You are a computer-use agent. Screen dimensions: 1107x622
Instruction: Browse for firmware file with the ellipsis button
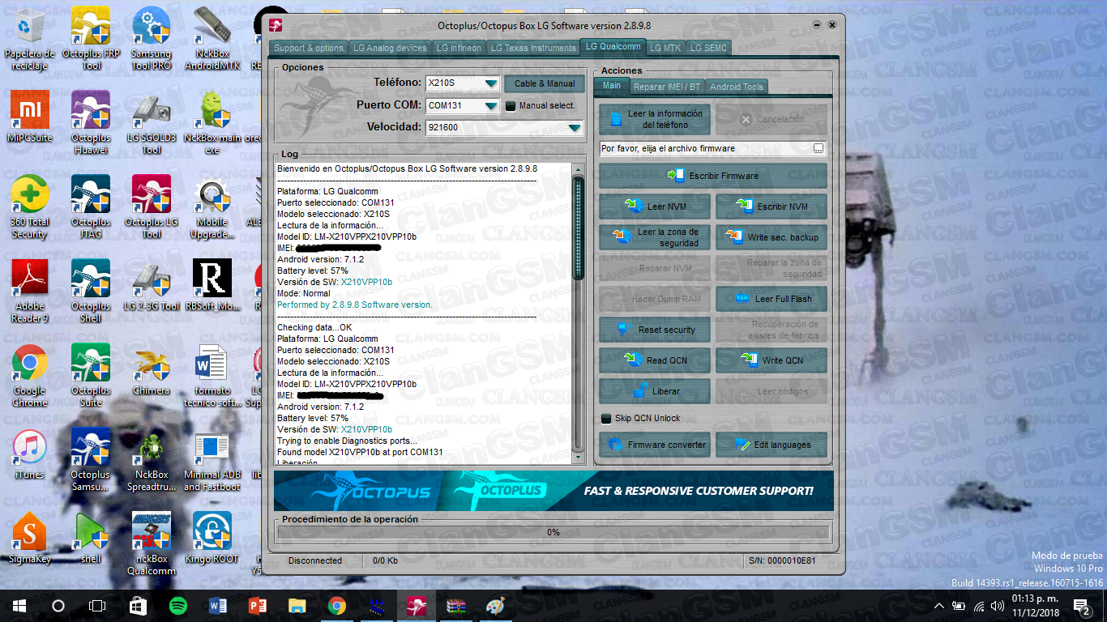818,148
